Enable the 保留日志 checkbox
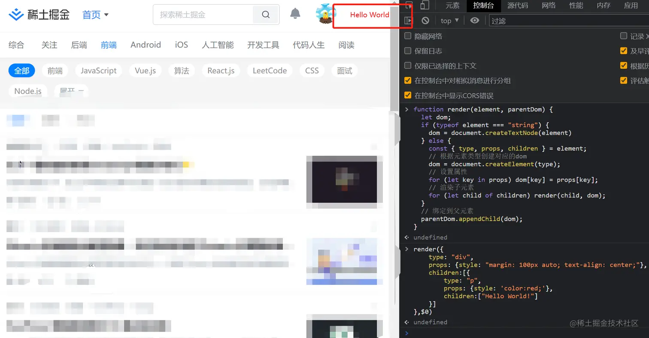The width and height of the screenshot is (649, 338). coord(408,51)
